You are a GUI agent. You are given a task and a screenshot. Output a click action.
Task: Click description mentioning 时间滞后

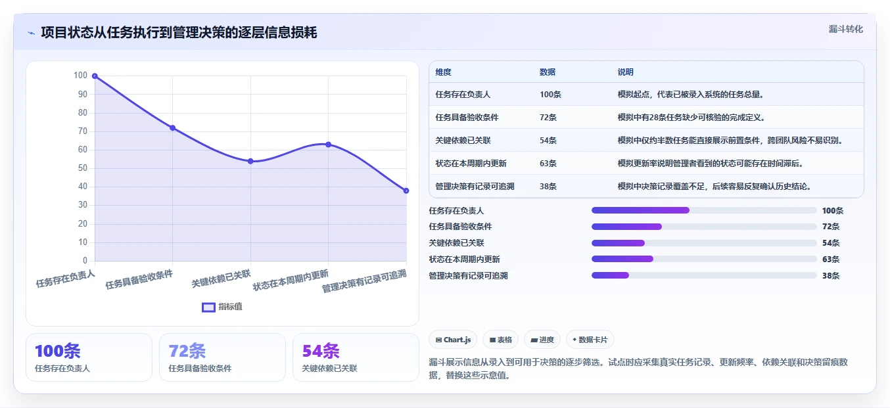click(711, 164)
